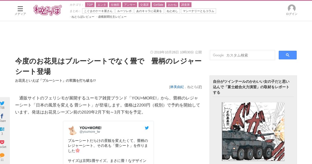The width and height of the screenshot is (312, 164).
Task: Select the おかね category tab
Action: point(172,5)
